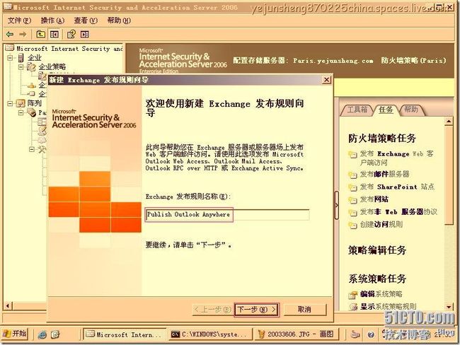Open the 操作(A) menu

pyautogui.click(x=52, y=21)
